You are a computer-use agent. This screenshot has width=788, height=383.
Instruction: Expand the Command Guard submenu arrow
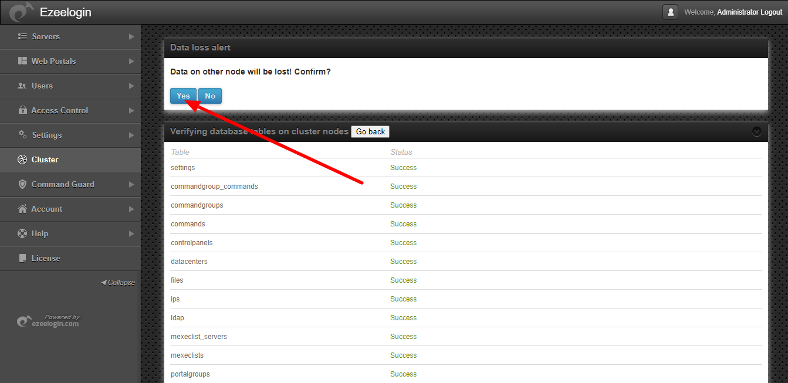point(131,184)
